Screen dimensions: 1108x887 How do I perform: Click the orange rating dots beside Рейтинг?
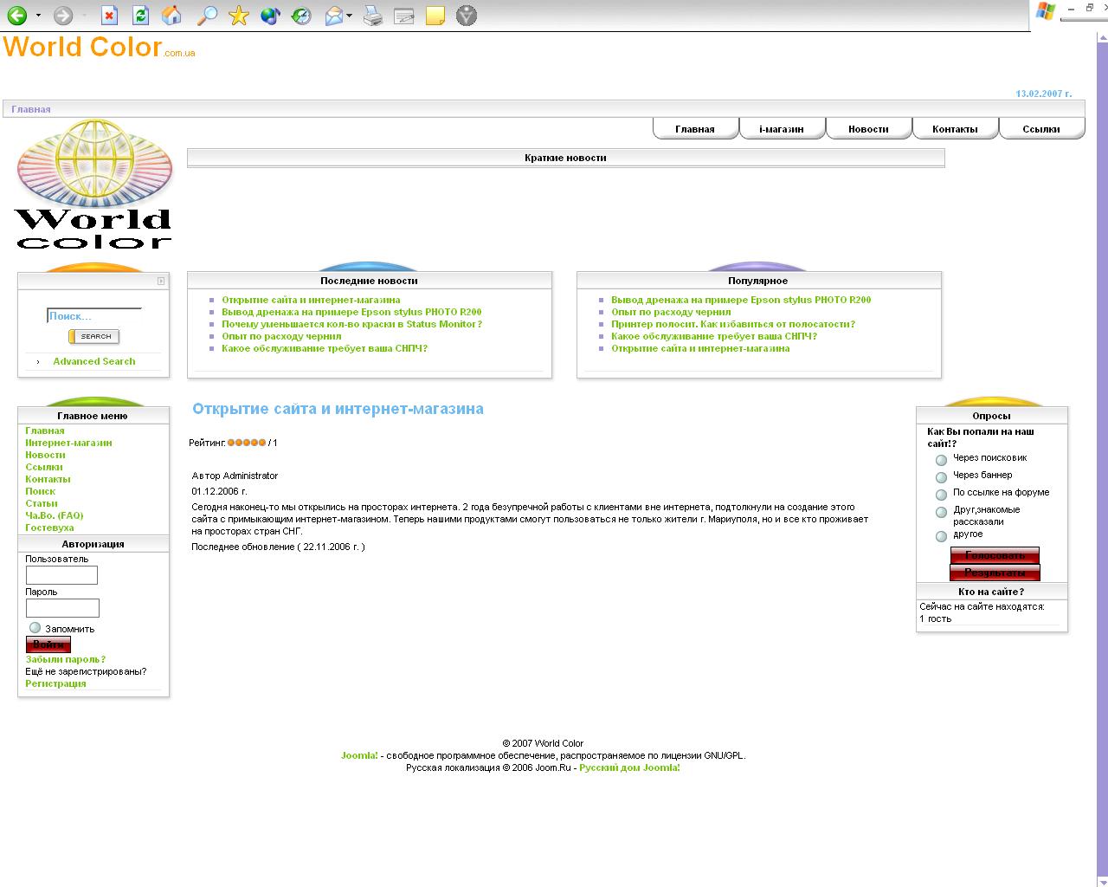tap(247, 443)
